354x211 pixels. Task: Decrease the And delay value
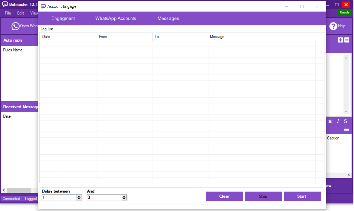(x=124, y=199)
